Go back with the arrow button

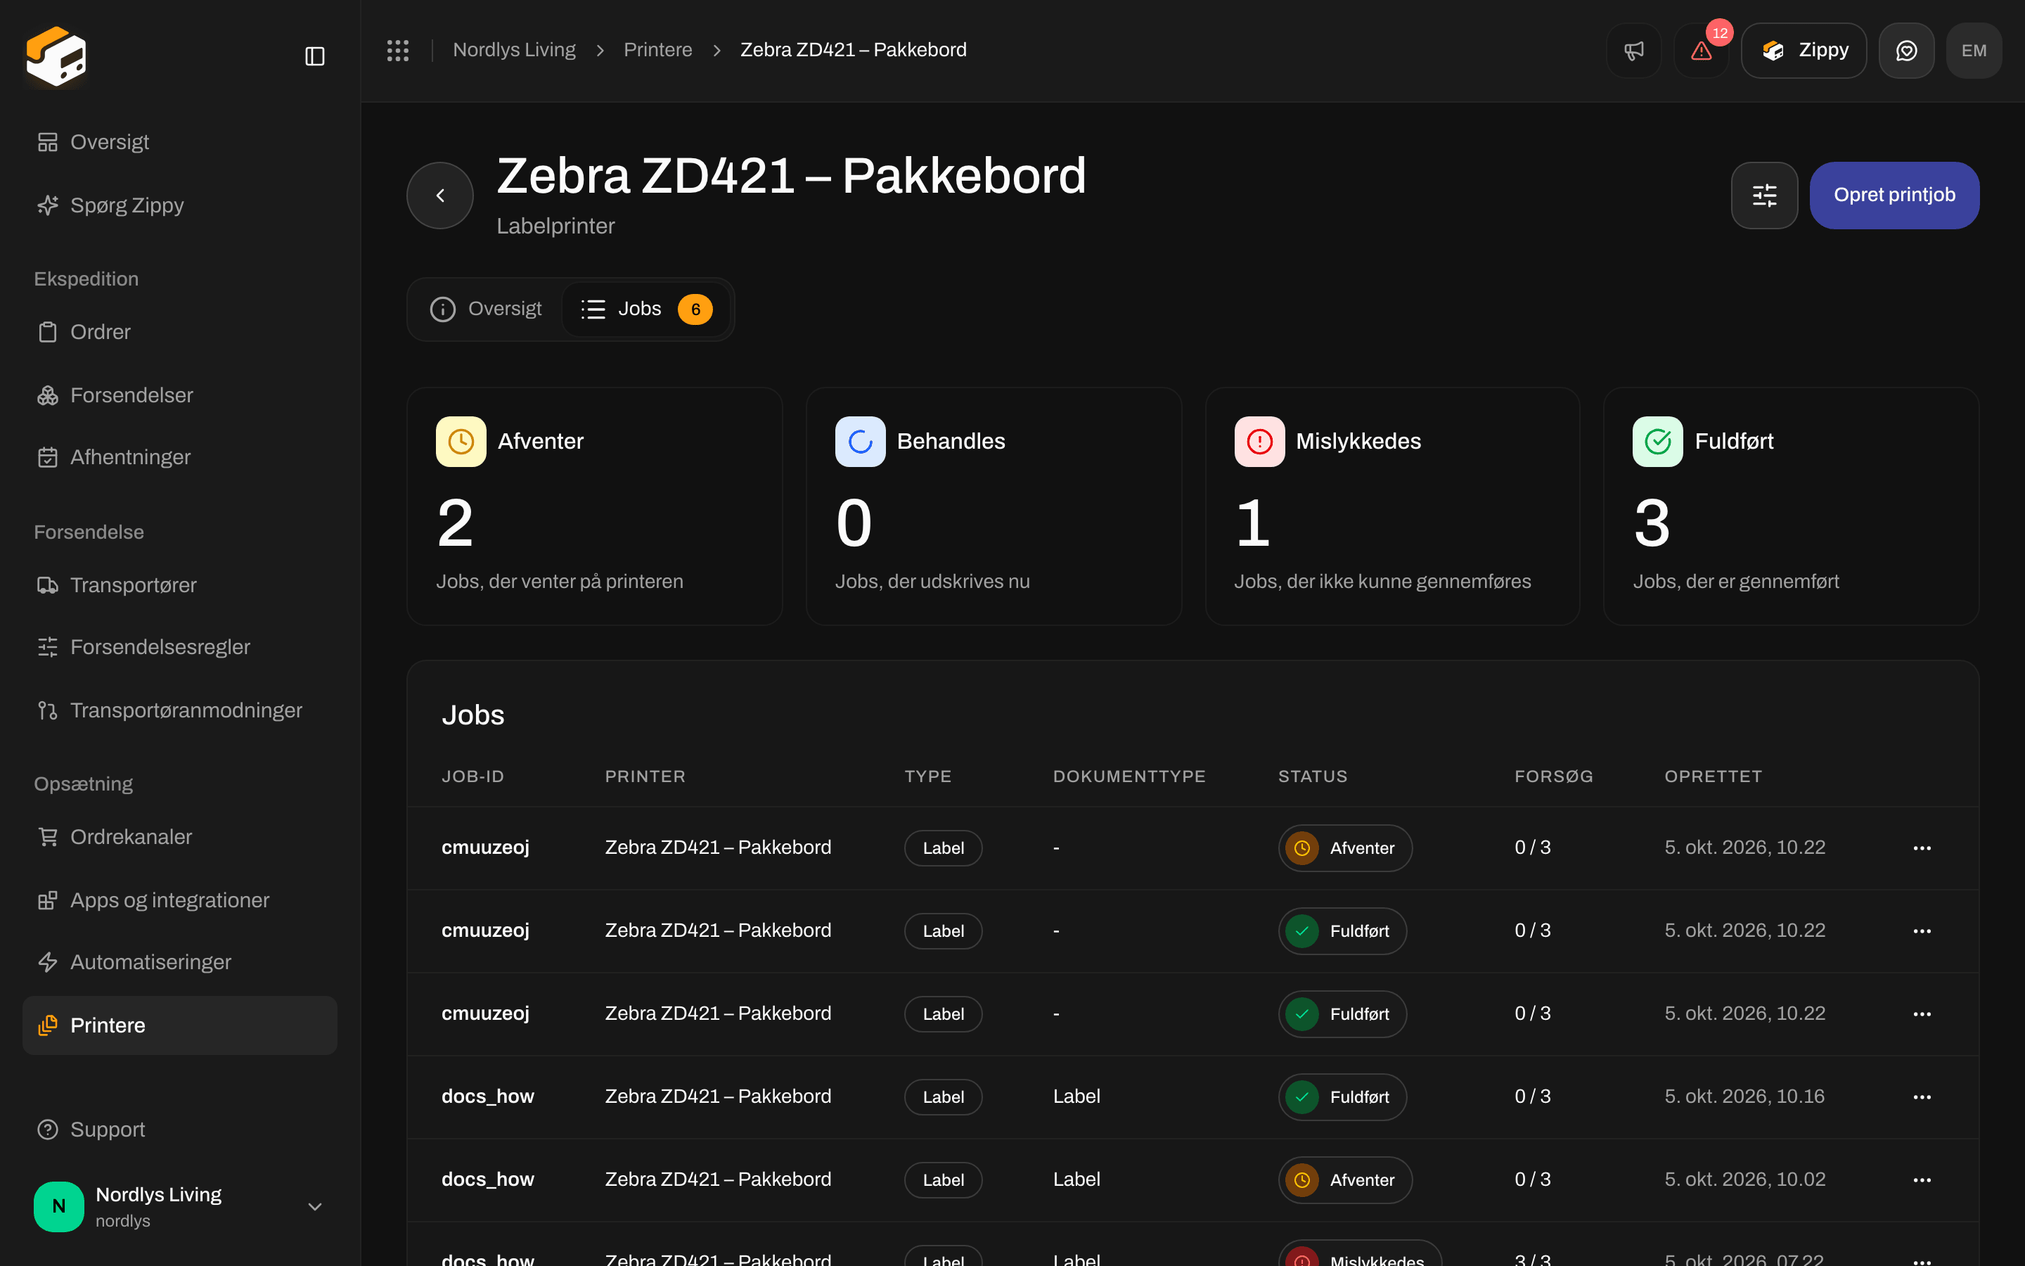[440, 195]
